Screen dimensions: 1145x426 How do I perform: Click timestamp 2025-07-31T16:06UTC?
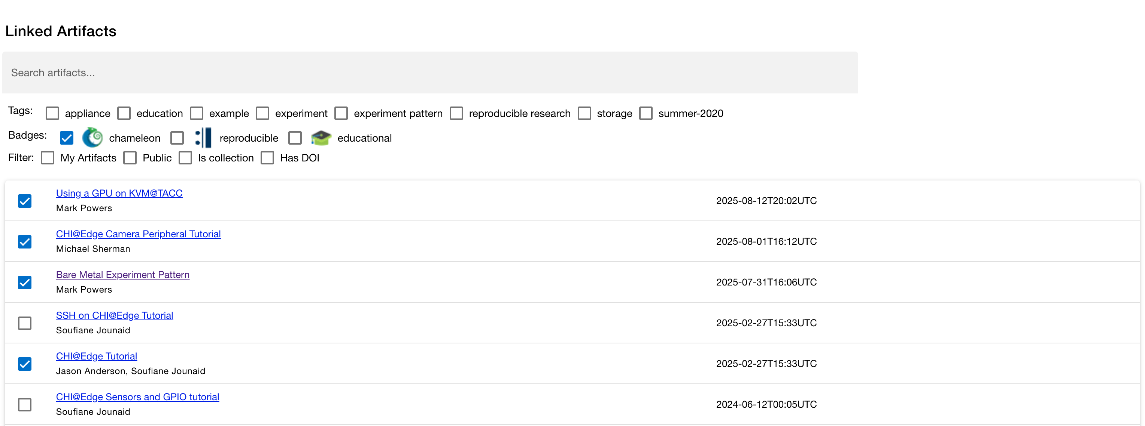point(766,282)
